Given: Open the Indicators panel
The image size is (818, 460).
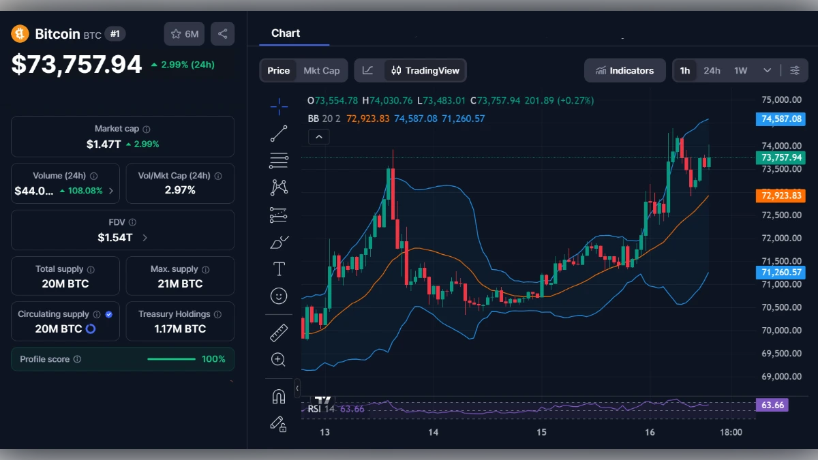Looking at the screenshot, I should 624,70.
